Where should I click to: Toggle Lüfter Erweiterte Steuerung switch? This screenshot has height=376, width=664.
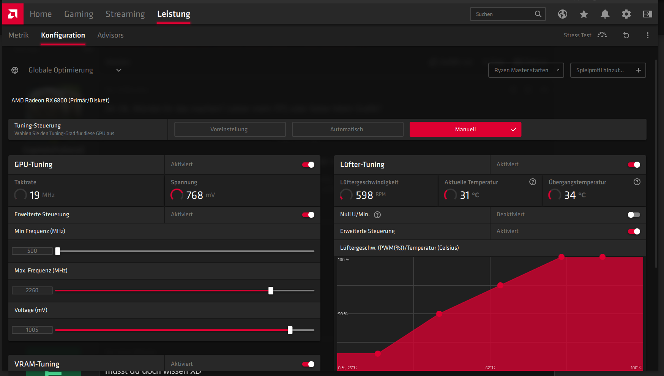[634, 231]
